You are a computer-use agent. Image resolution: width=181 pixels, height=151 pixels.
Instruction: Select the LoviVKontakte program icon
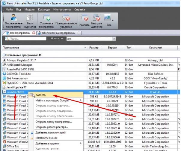4,92
